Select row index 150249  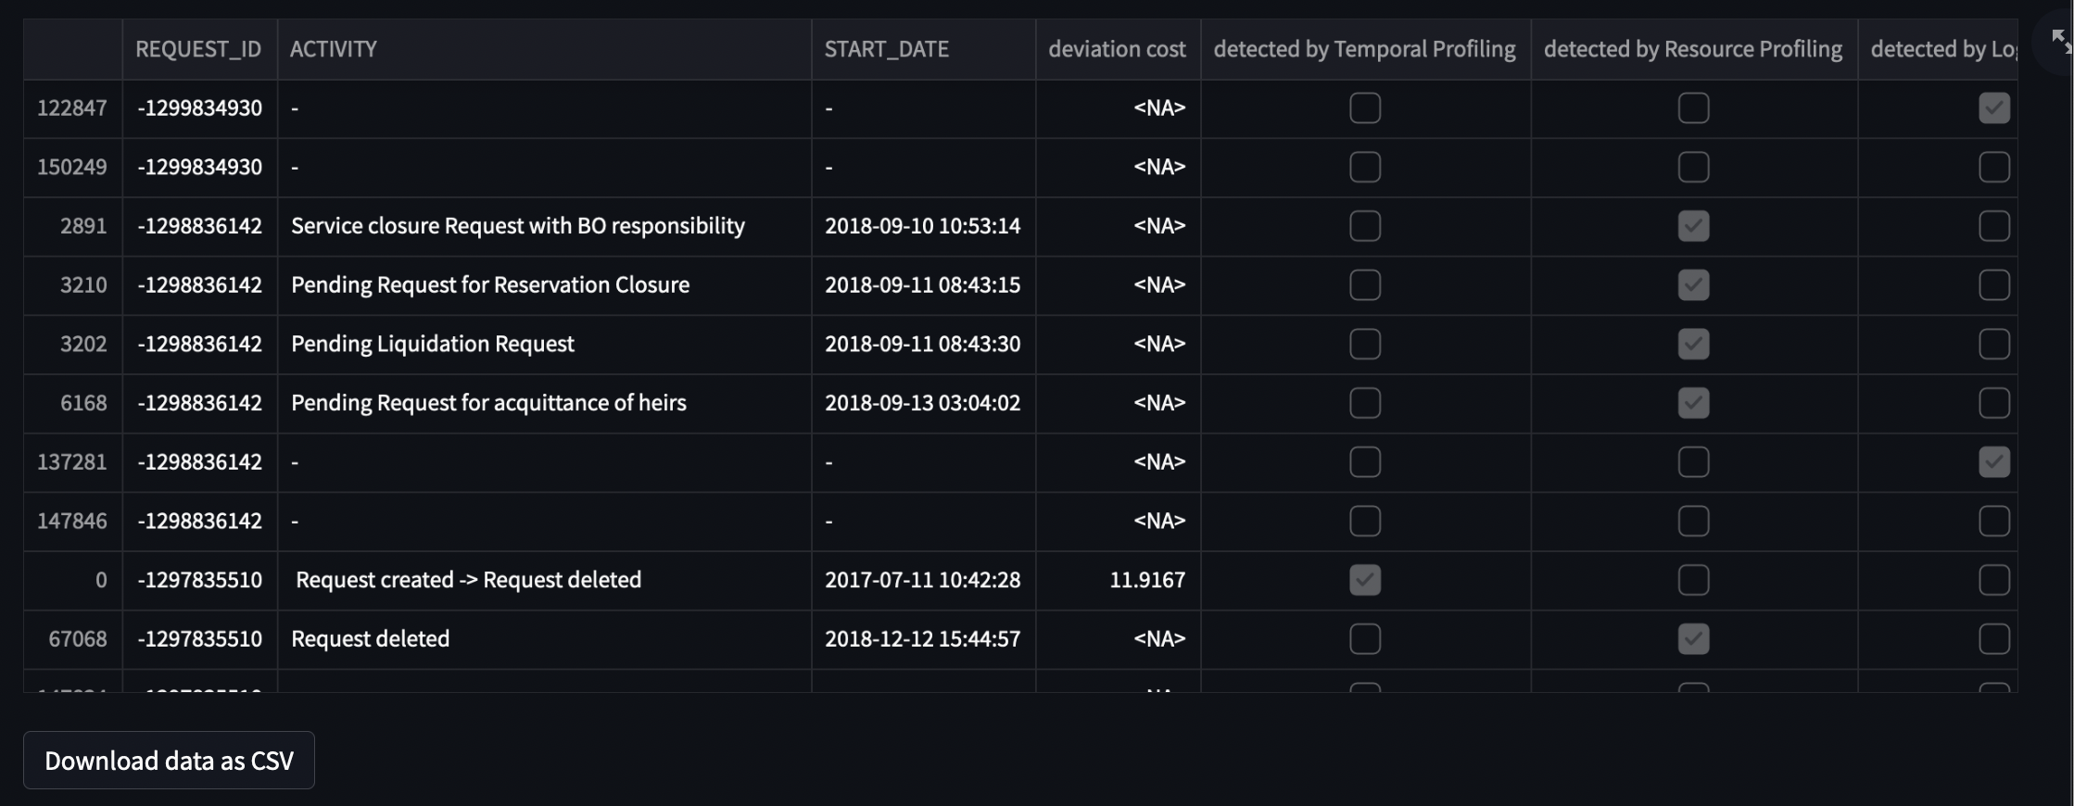72,168
